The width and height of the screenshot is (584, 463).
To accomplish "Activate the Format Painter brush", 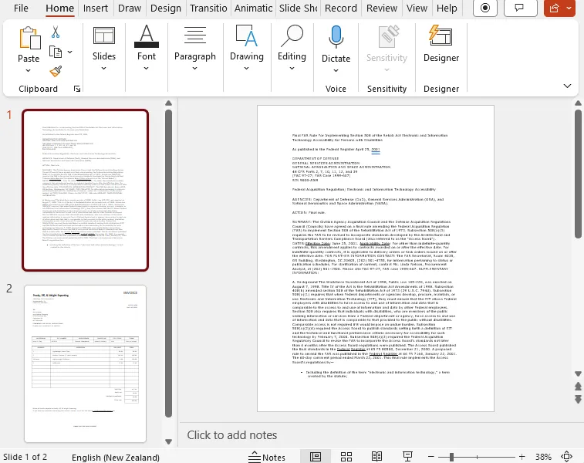I will (x=56, y=71).
